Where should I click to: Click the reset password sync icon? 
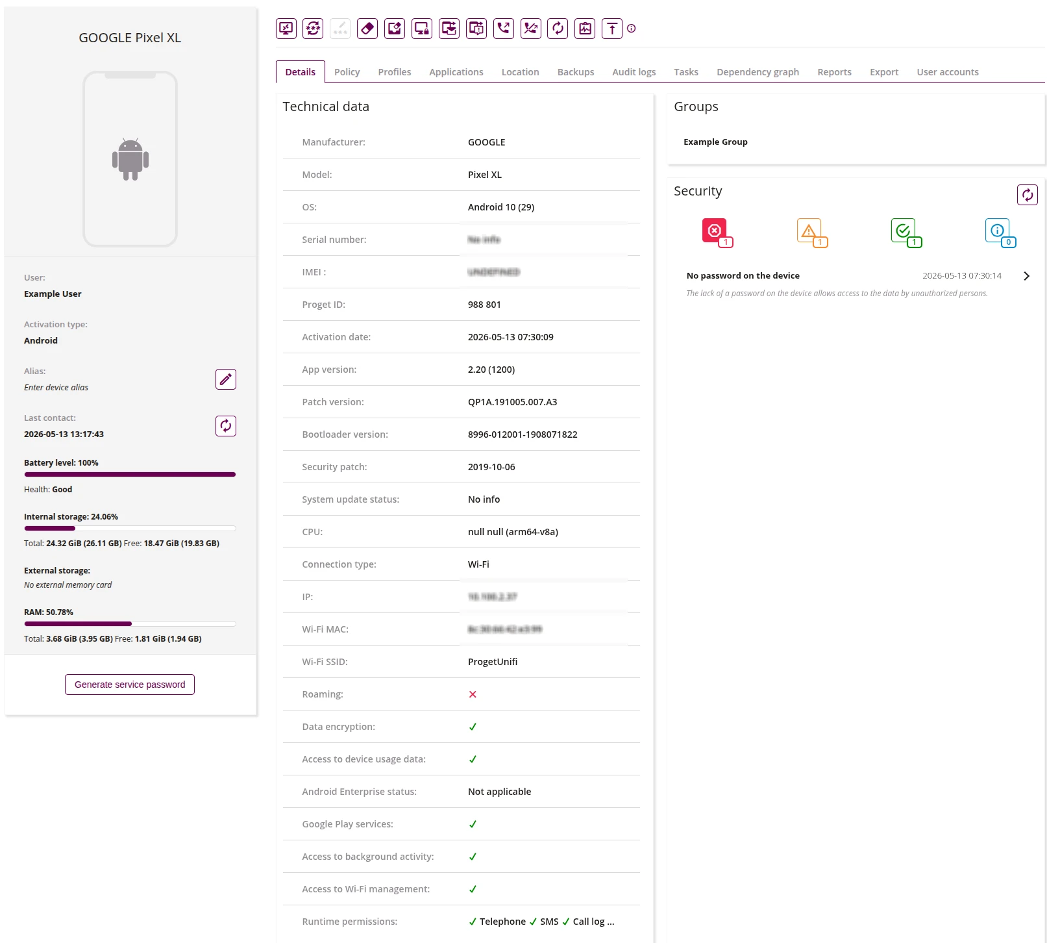tap(314, 29)
